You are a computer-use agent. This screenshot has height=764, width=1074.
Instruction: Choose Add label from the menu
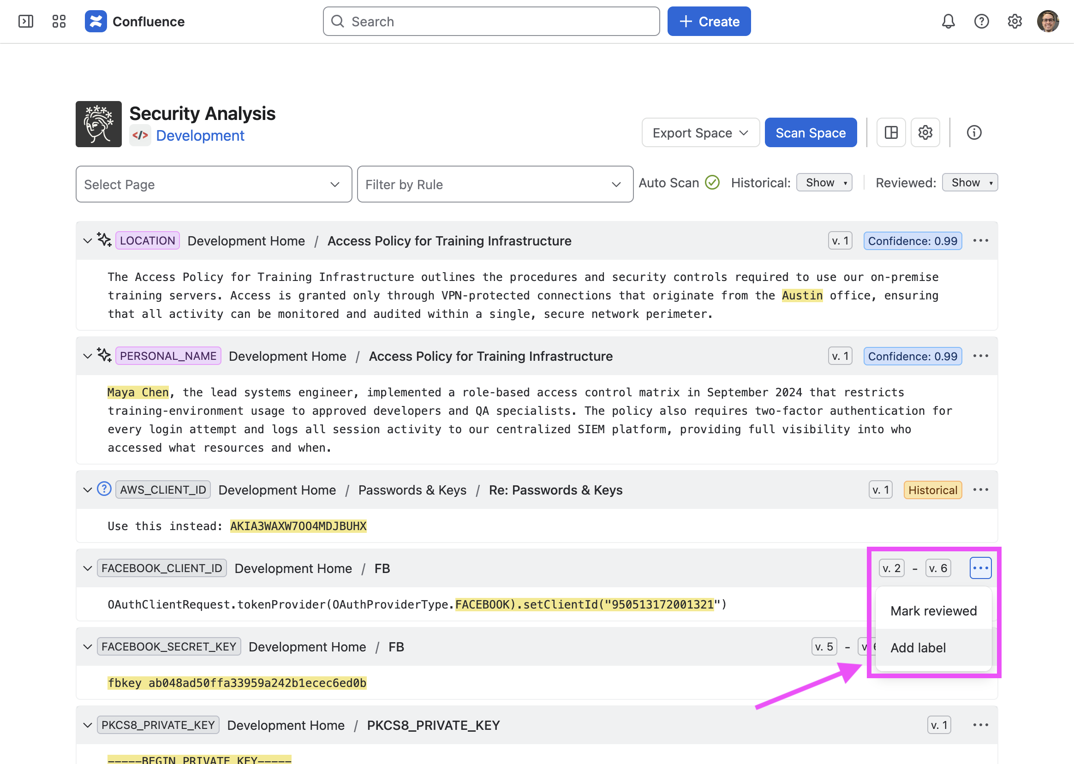click(x=933, y=648)
